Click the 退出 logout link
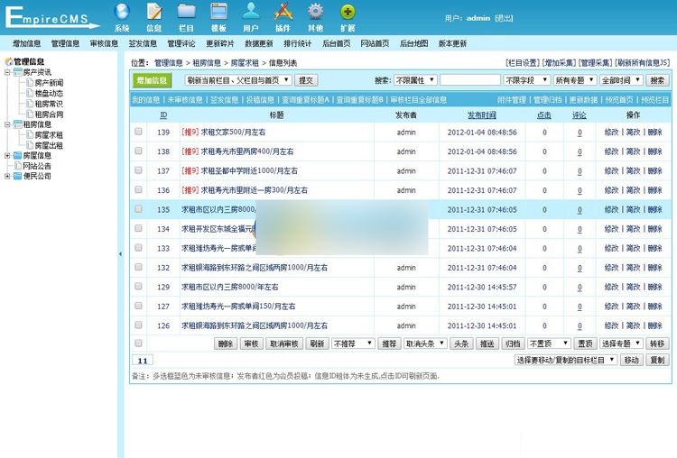 tap(504, 18)
